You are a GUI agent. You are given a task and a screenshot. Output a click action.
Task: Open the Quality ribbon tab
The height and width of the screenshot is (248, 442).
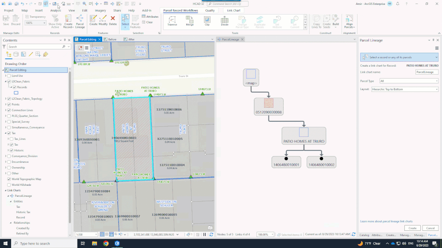click(210, 11)
